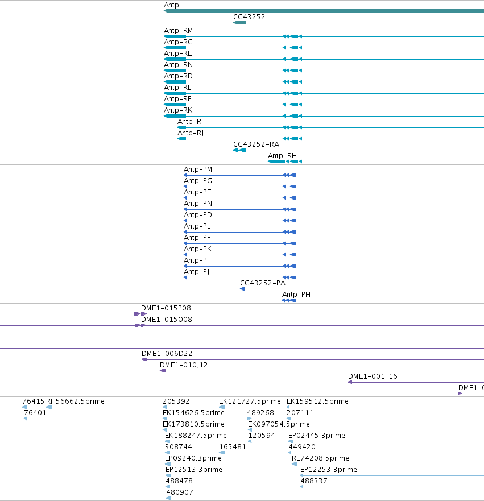Select the Antp-RG transcript label
Image resolution: width=484 pixels, height=501 pixels.
tap(178, 42)
